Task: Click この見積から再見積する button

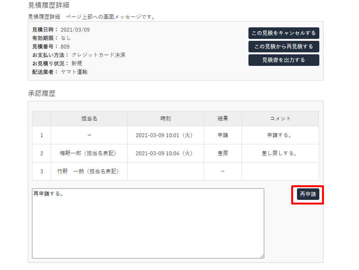Action: pos(284,47)
